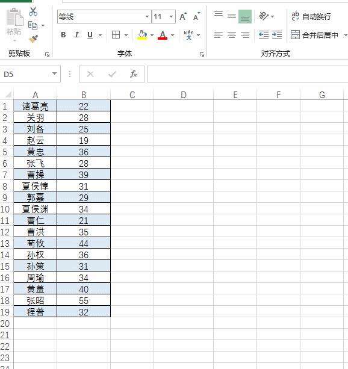This screenshot has height=369, width=348.
Task: Click cell containing 诸葛亮
Action: point(36,106)
